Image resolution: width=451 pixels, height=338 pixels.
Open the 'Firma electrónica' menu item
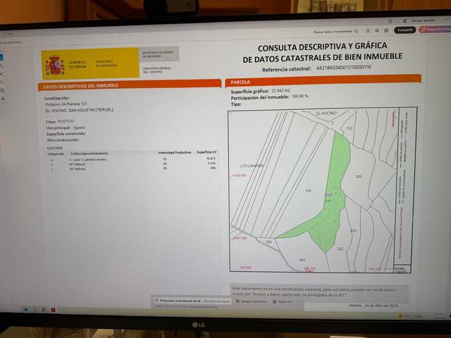[x=11, y=42]
